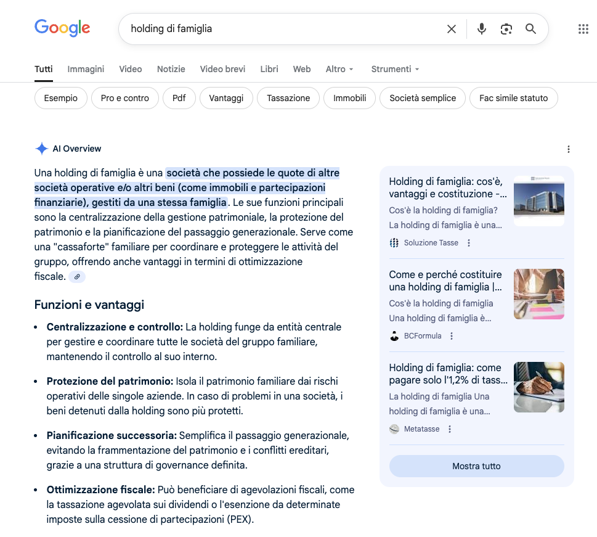This screenshot has height=537, width=597.
Task: Switch to the Notizie tab
Action: pyautogui.click(x=171, y=69)
